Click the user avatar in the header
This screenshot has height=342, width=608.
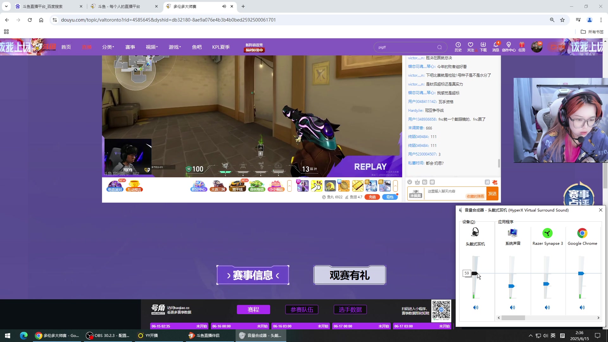(537, 47)
